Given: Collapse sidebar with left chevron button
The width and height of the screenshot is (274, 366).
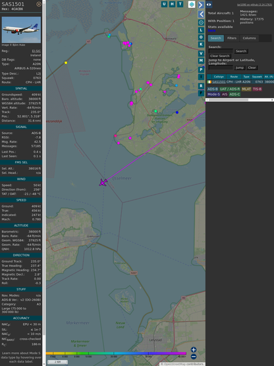Looking at the screenshot, I should coord(201,15).
